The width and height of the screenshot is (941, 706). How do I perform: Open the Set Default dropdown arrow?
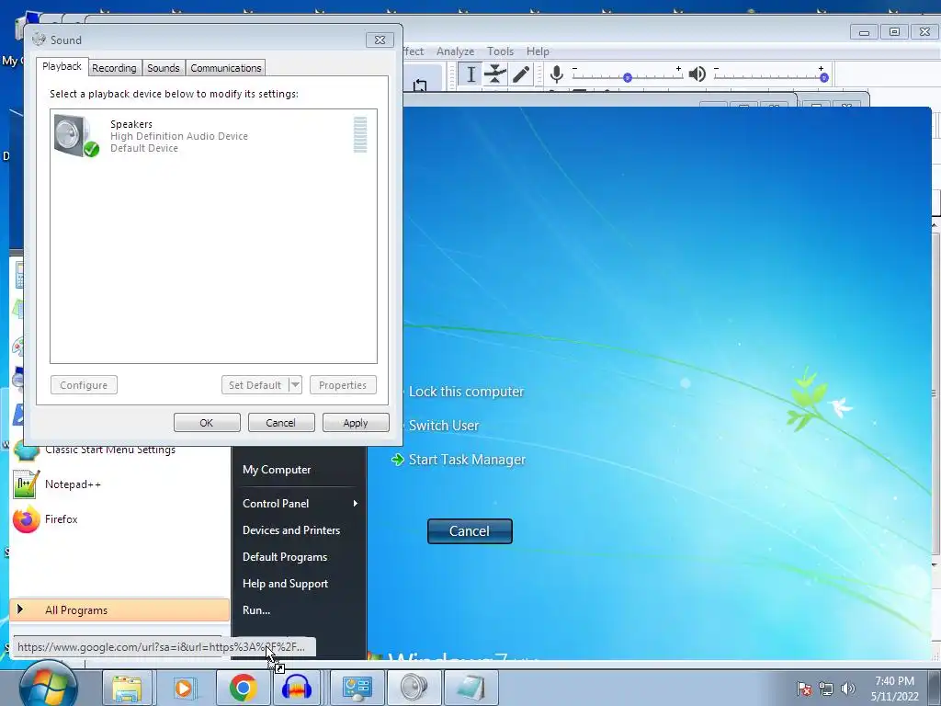tap(295, 385)
